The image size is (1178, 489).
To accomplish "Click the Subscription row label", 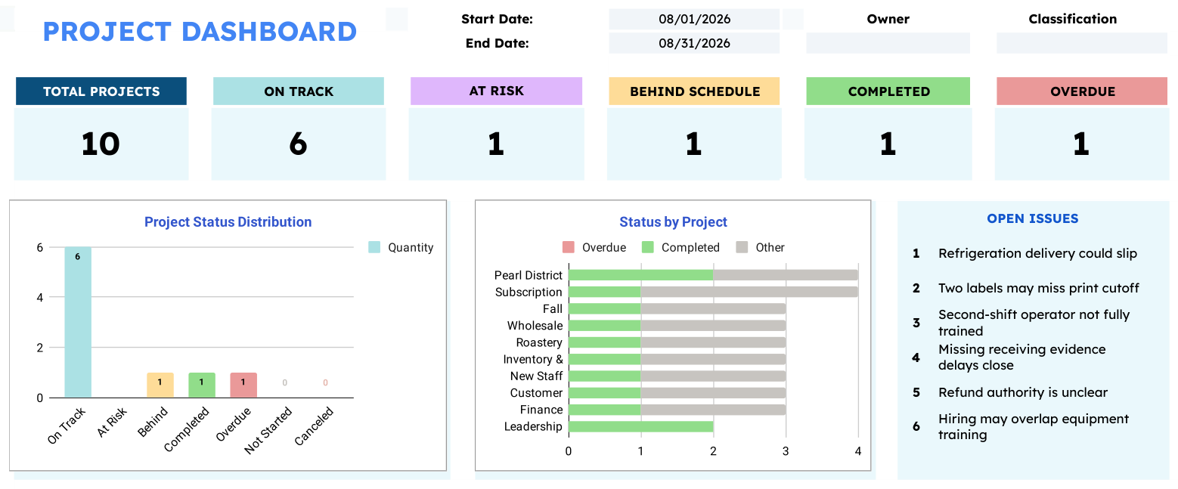I will tap(529, 292).
